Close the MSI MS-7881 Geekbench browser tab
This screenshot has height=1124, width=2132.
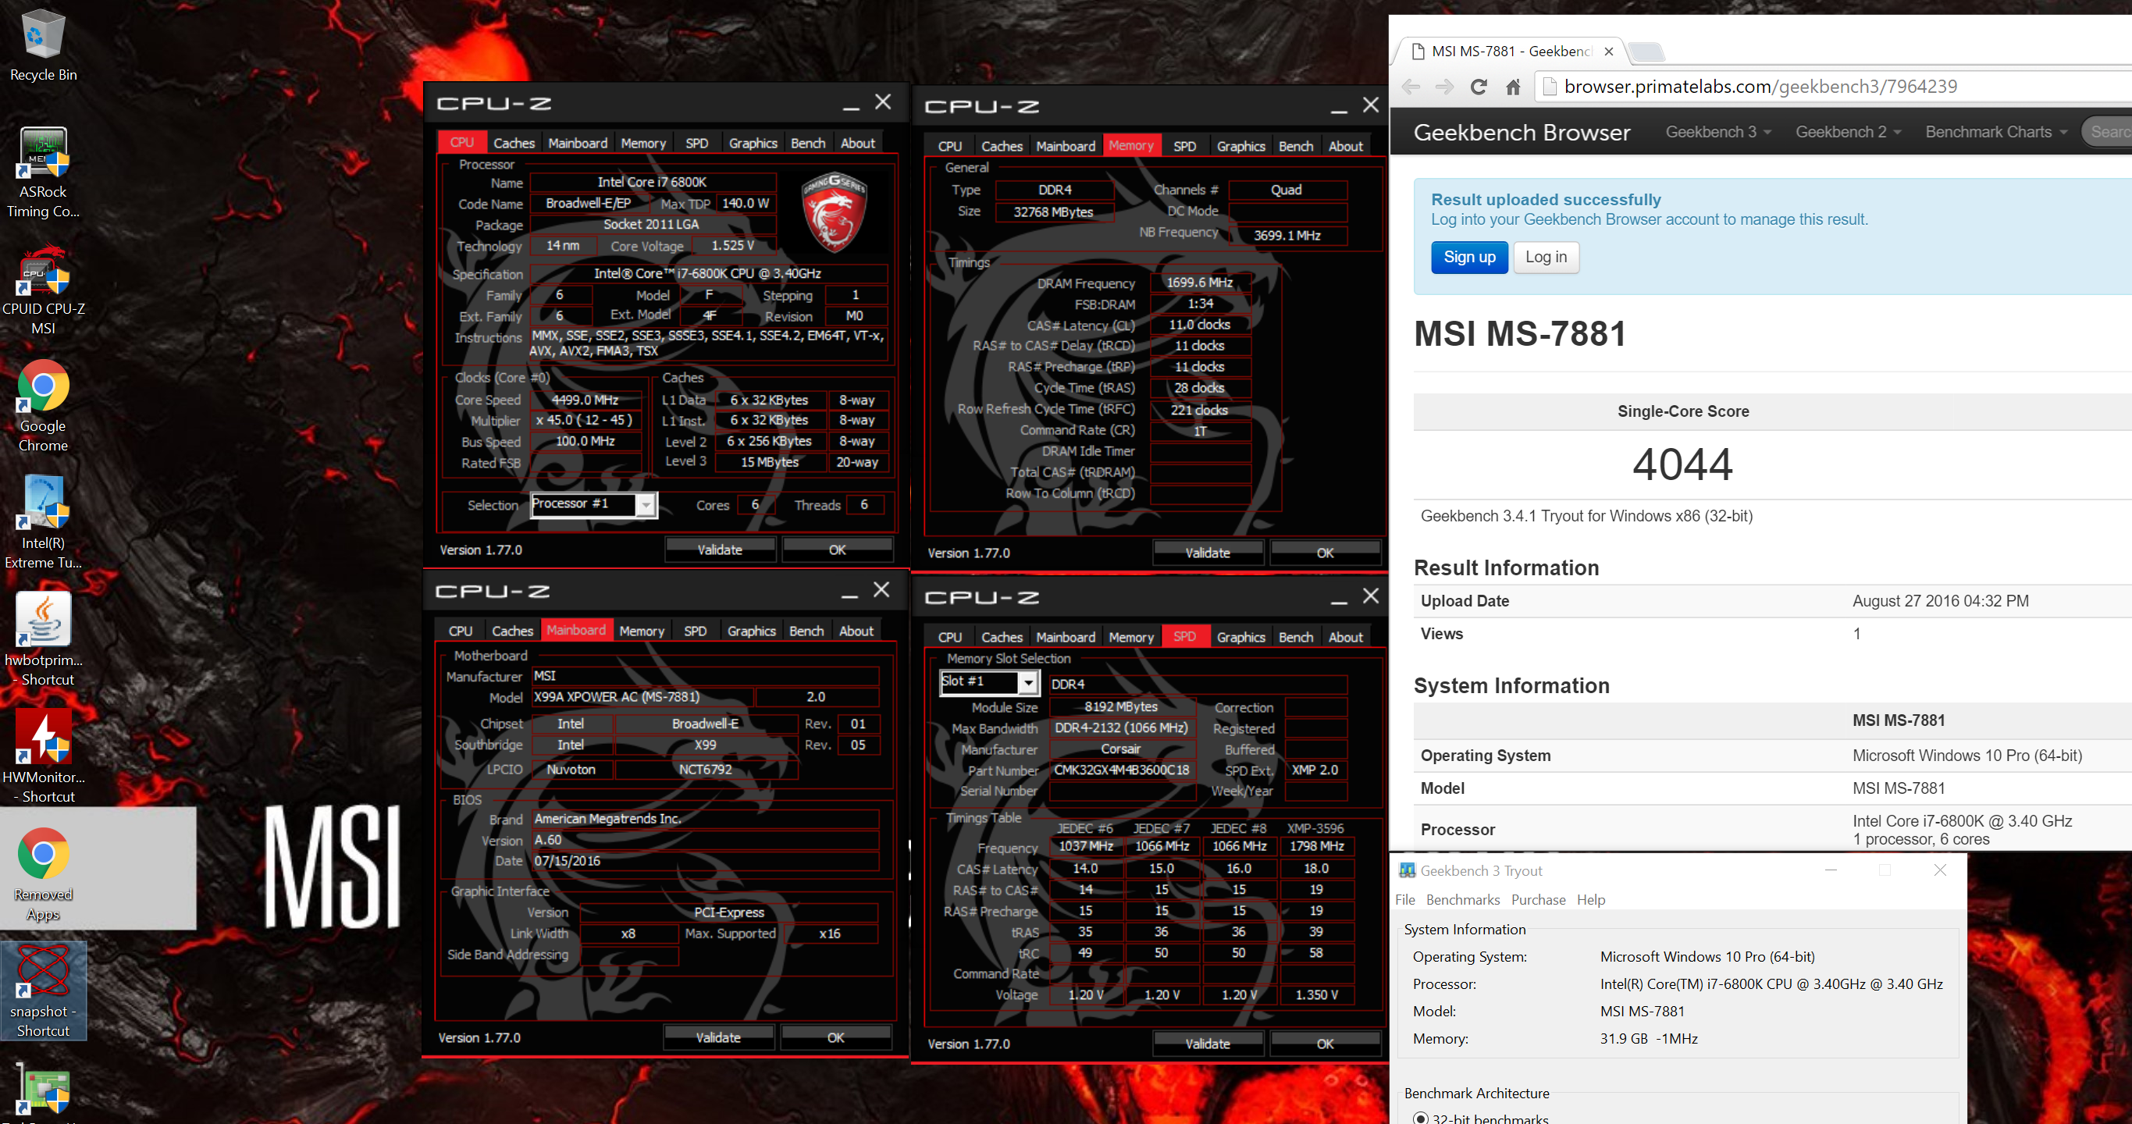click(x=1608, y=52)
